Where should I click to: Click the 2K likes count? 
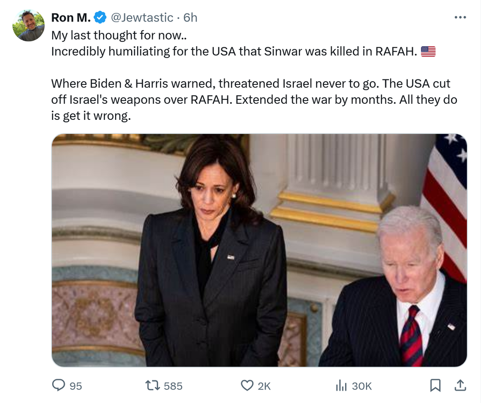coord(264,386)
